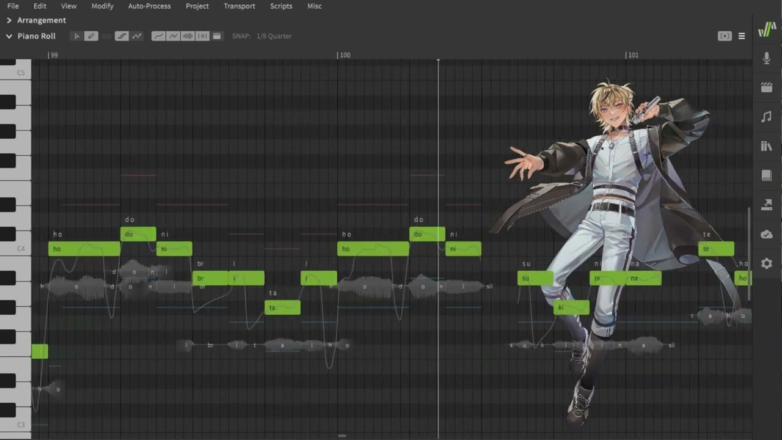Select the green "ta" note
The width and height of the screenshot is (782, 440).
(282, 307)
